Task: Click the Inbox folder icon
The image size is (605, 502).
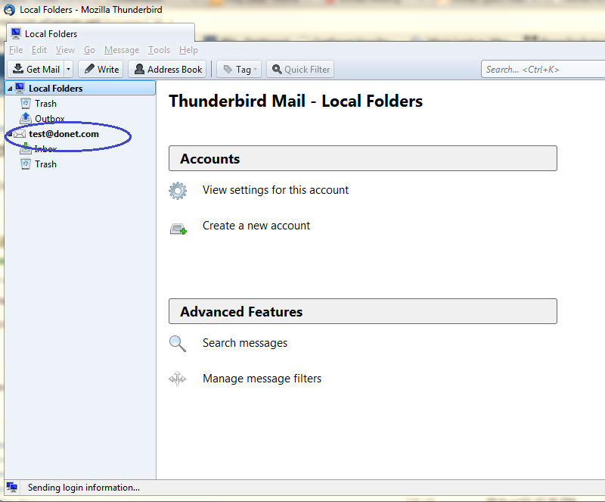Action: click(x=26, y=148)
